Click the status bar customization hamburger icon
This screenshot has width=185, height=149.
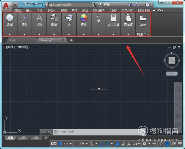pos(180,144)
